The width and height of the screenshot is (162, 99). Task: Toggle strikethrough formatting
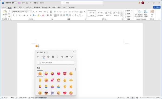(x=24, y=15)
